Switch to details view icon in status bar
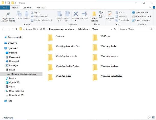This screenshot has height=120, width=156. pyautogui.click(x=149, y=117)
